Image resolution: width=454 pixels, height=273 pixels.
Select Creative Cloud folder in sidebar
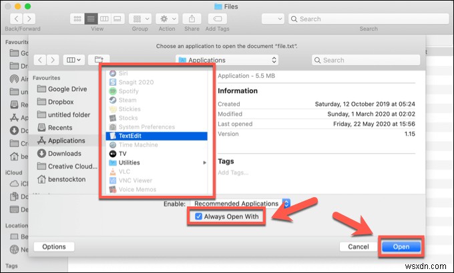(67, 166)
